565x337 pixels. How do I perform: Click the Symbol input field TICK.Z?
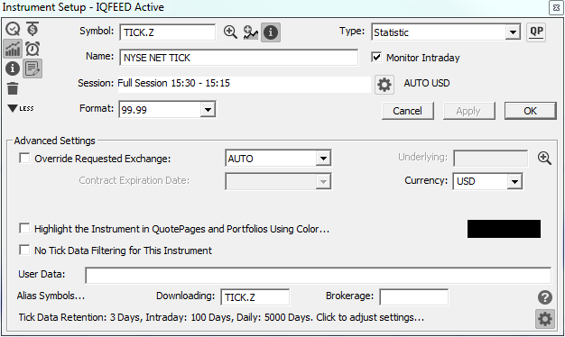(x=168, y=32)
